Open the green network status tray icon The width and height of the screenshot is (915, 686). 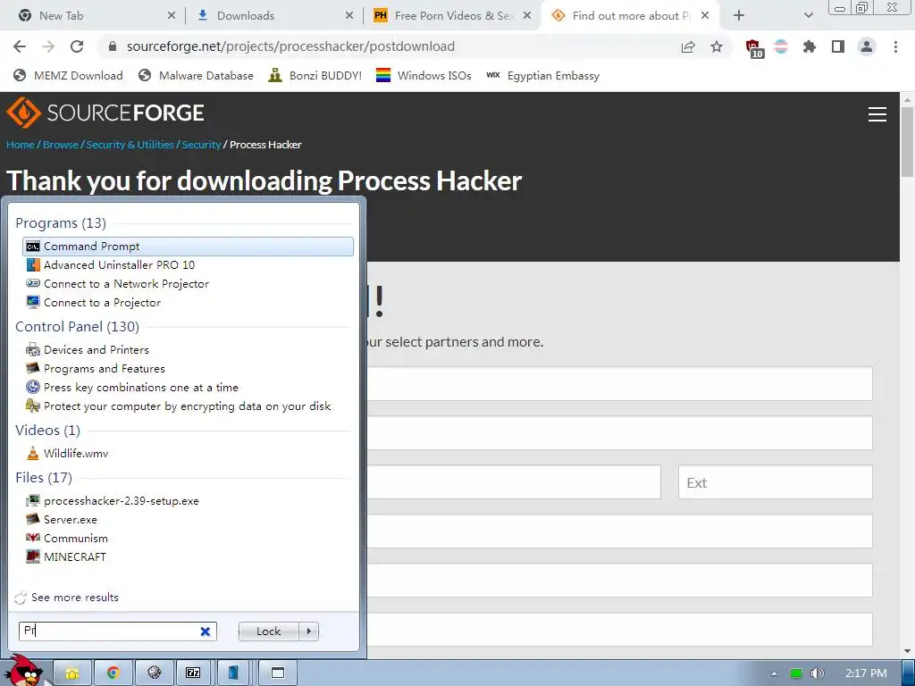(x=796, y=673)
